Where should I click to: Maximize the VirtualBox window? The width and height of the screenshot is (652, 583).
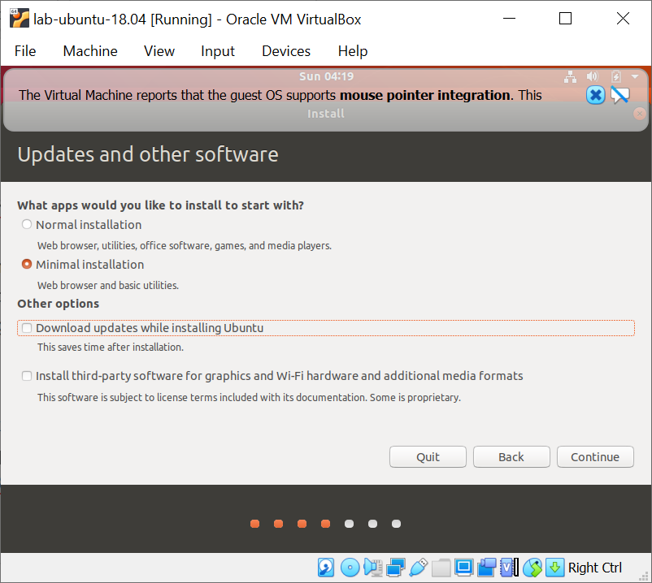point(565,19)
